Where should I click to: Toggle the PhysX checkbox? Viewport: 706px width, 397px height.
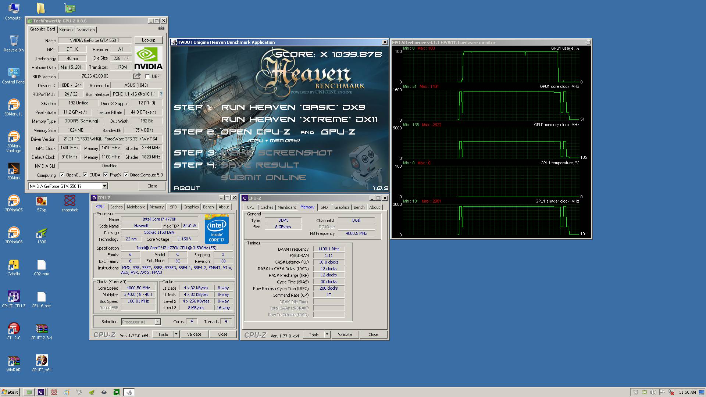[106, 175]
